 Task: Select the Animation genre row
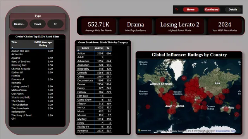point(94,65)
